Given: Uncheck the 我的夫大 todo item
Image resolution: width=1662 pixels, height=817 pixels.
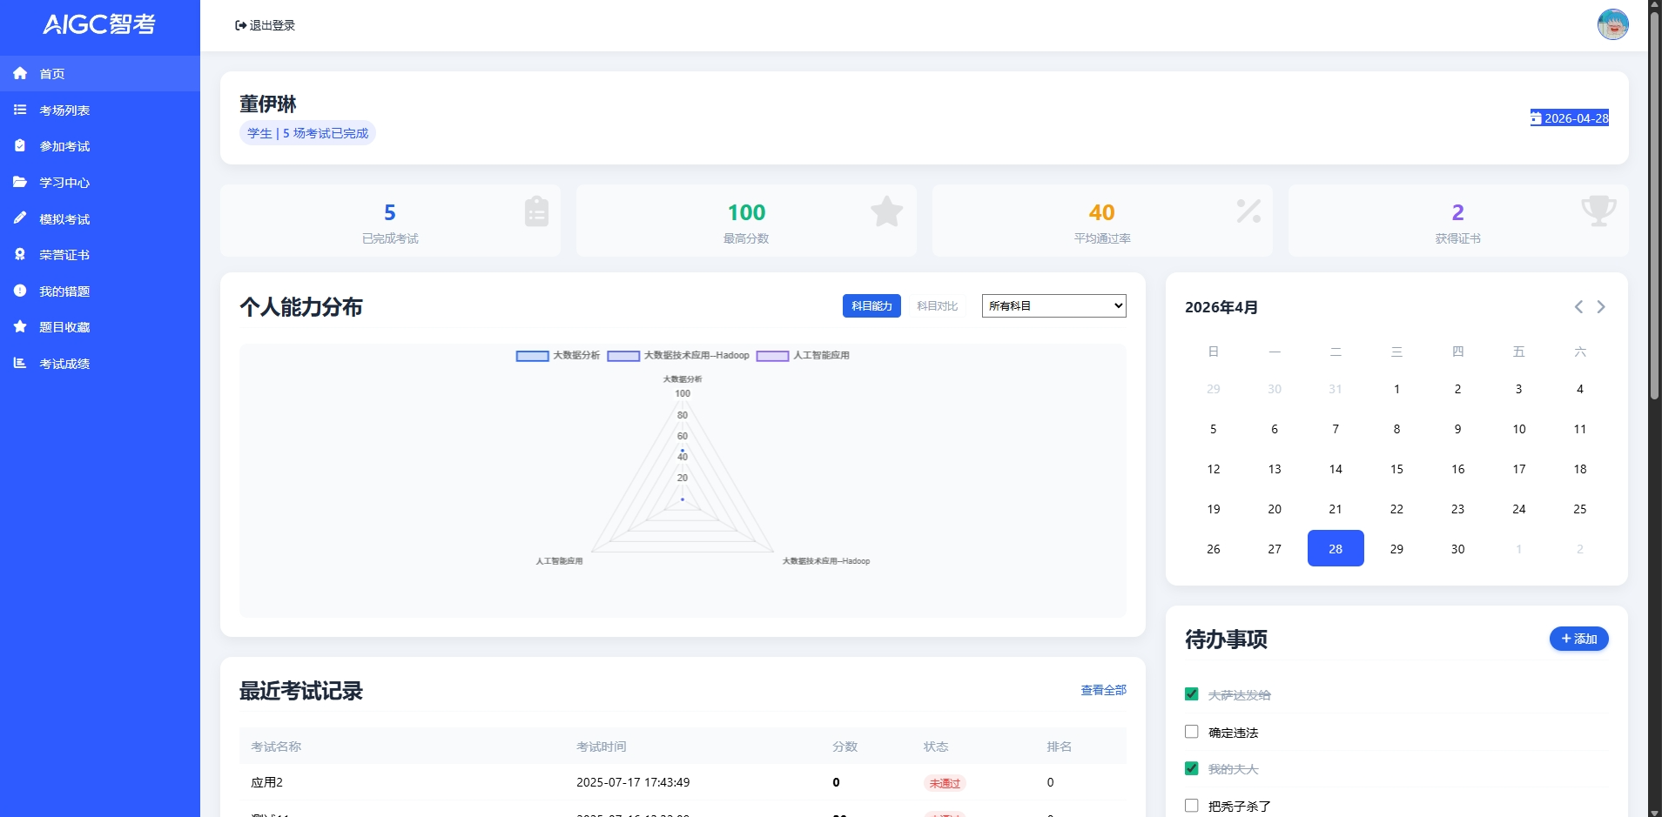Looking at the screenshot, I should pos(1190,768).
